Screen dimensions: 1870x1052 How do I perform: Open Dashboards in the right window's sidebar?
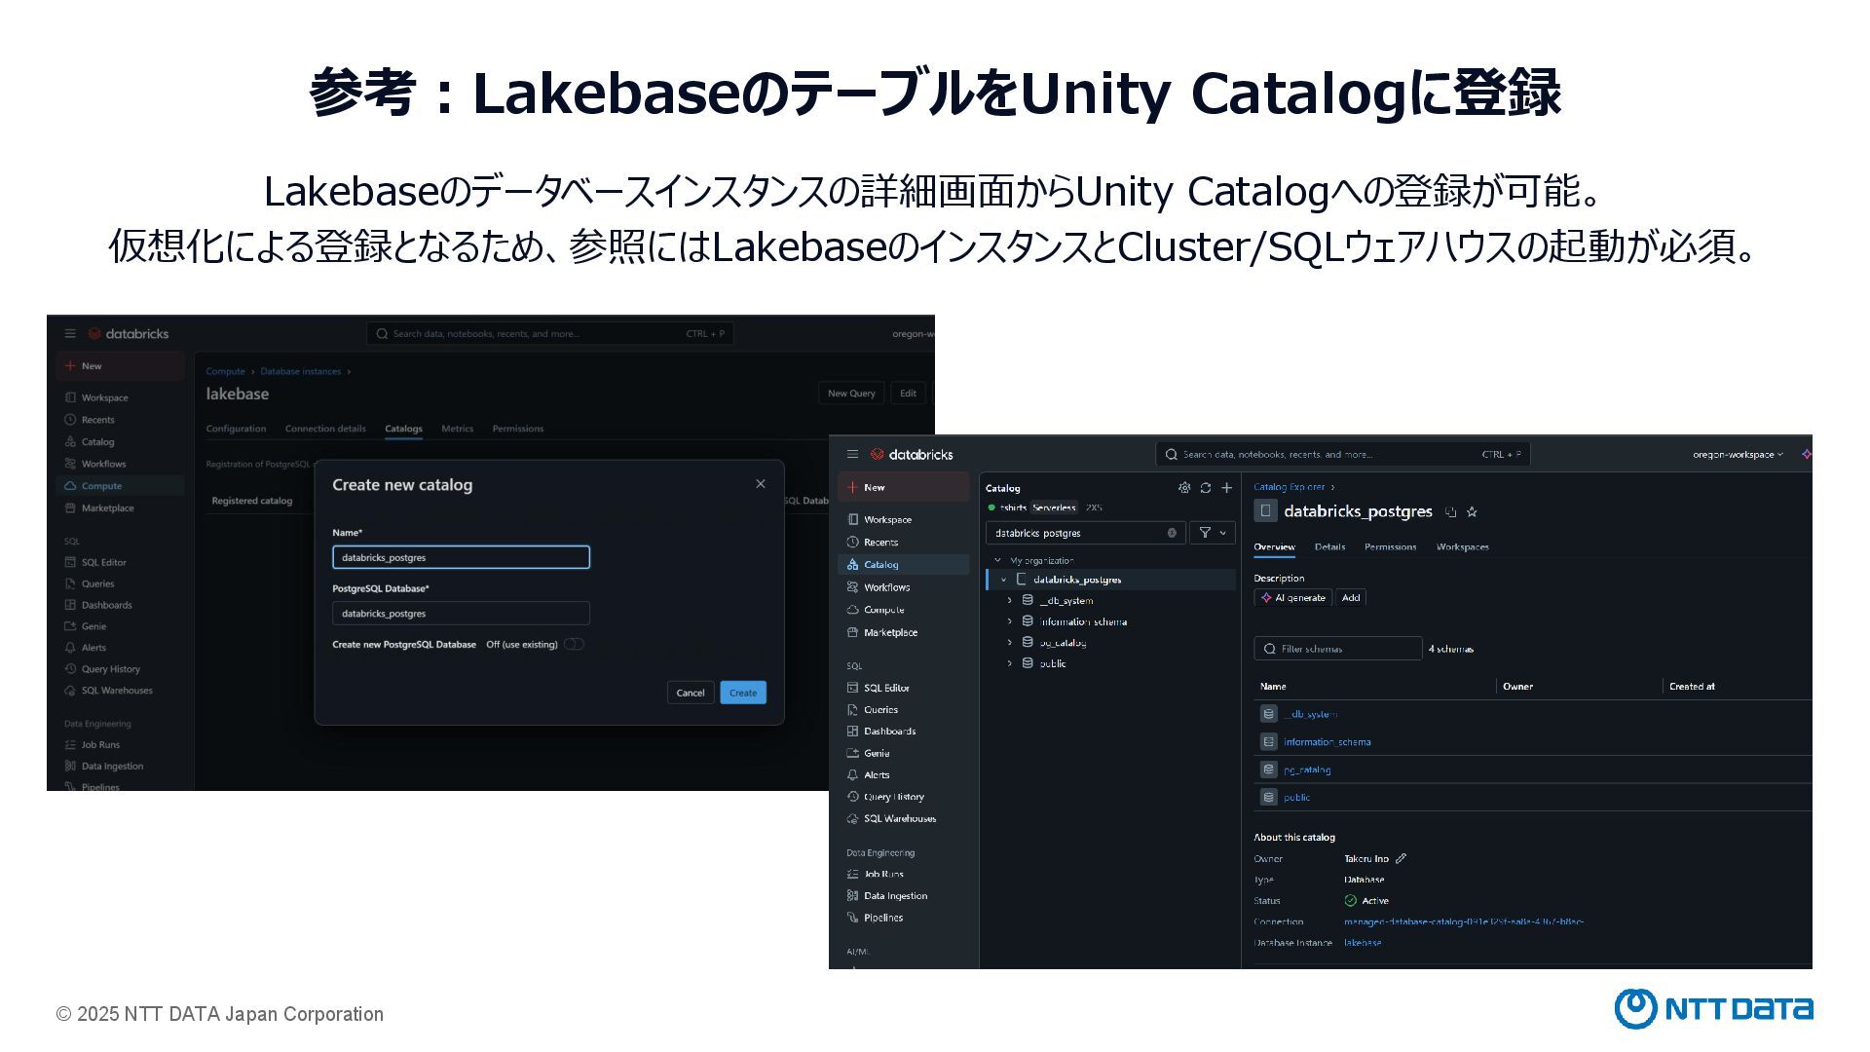click(903, 732)
